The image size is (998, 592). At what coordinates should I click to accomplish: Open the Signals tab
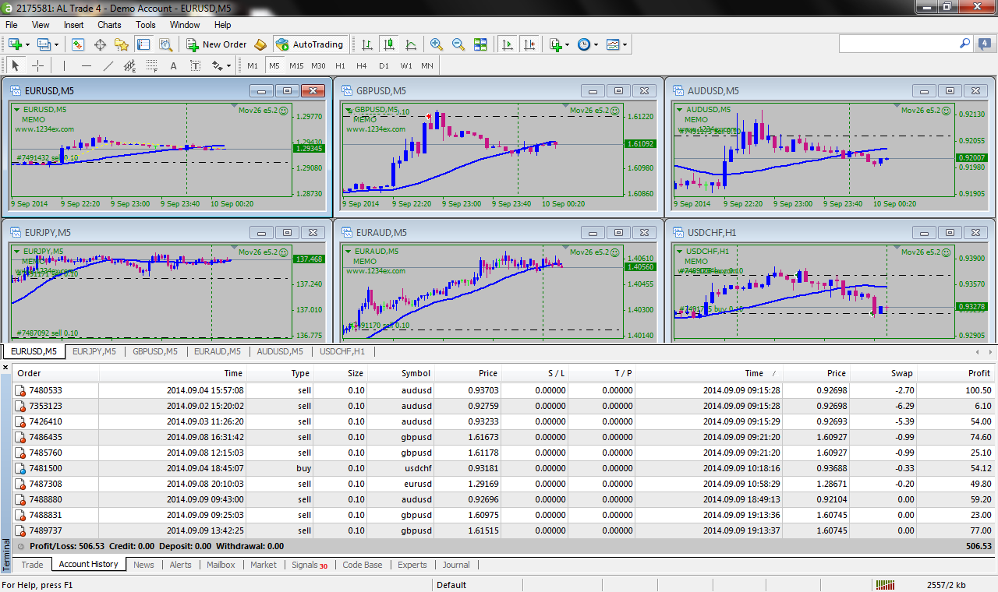pos(310,565)
